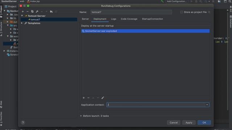This screenshot has width=232, height=130.
Task: Enable Store as project file checkbox
Action: (182, 12)
